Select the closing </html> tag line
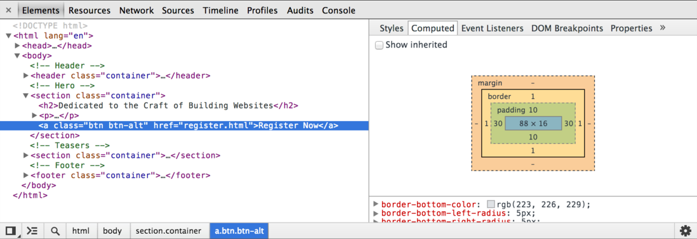 click(x=30, y=195)
